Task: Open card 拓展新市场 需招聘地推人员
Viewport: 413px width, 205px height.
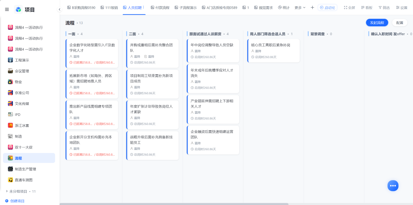Action: 92,84
